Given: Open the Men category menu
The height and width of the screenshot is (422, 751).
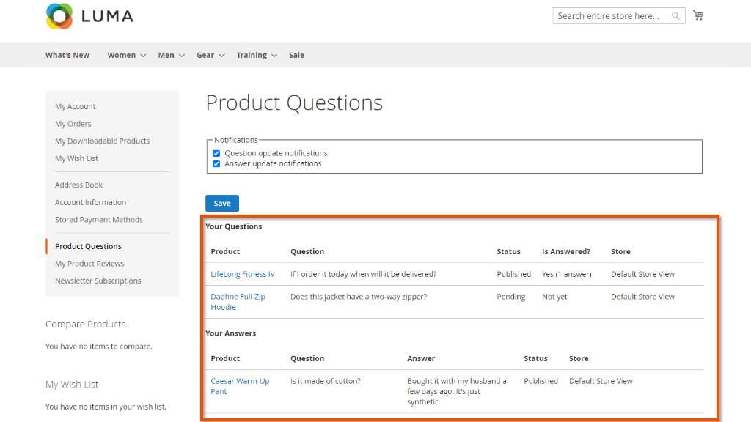Looking at the screenshot, I should 166,55.
